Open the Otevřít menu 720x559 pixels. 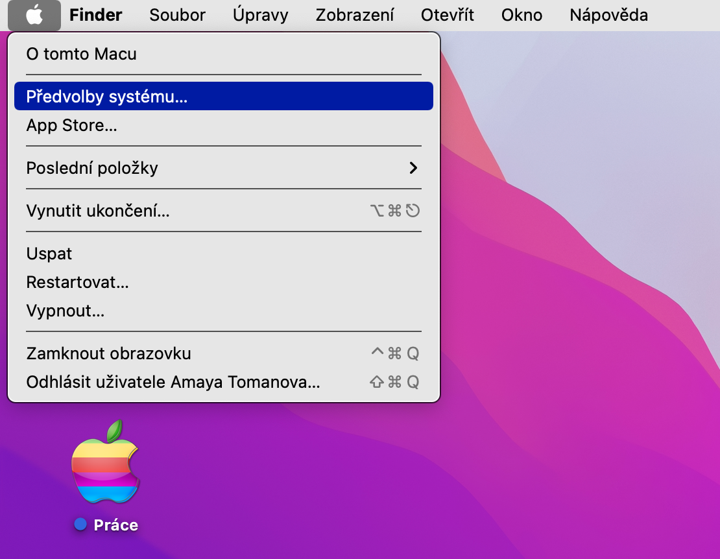point(448,15)
